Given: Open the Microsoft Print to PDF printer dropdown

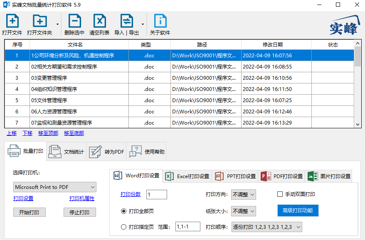Looking at the screenshot, I should point(55,187).
